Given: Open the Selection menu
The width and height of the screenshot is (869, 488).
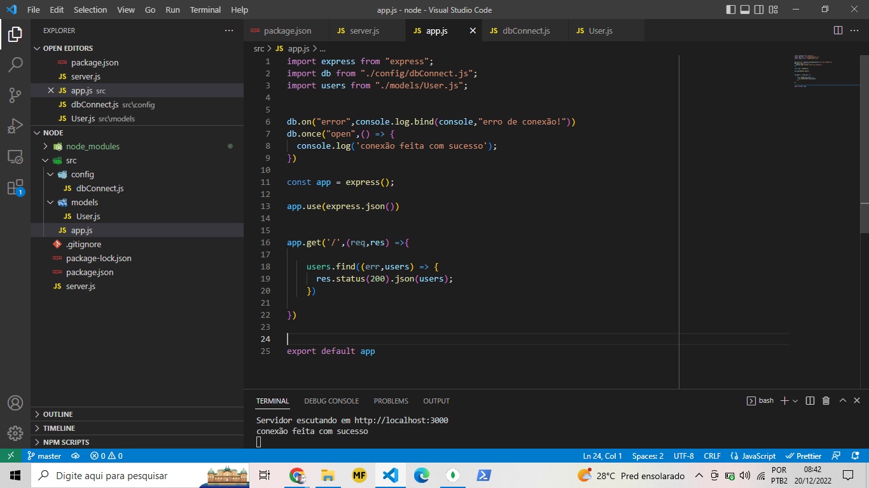Looking at the screenshot, I should [x=90, y=10].
